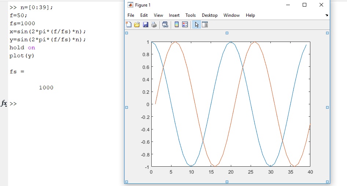
Task: Click the top-right axes selection handle
Action: click(x=327, y=33)
